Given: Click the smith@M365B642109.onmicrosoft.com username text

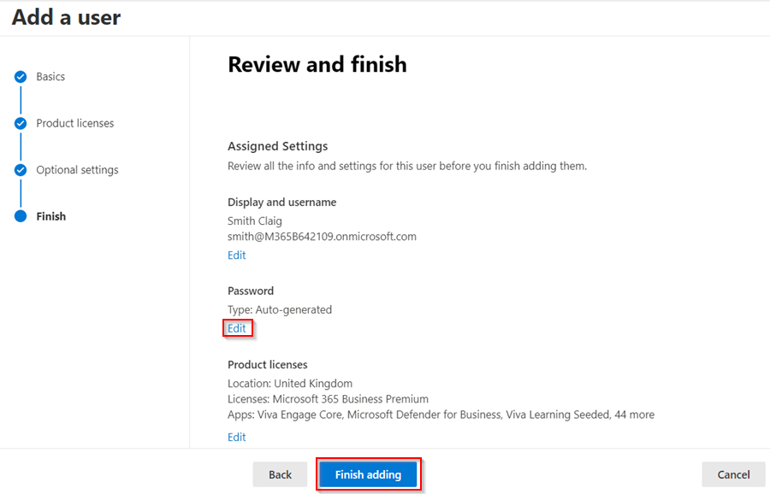Looking at the screenshot, I should click(x=323, y=237).
